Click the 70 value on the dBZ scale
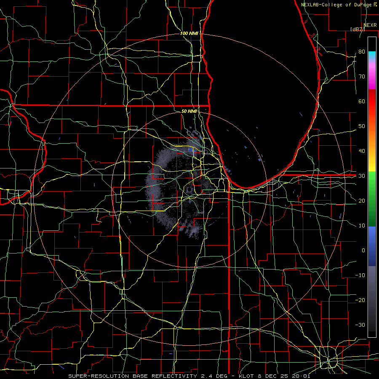The width and height of the screenshot is (379, 379). (362, 76)
